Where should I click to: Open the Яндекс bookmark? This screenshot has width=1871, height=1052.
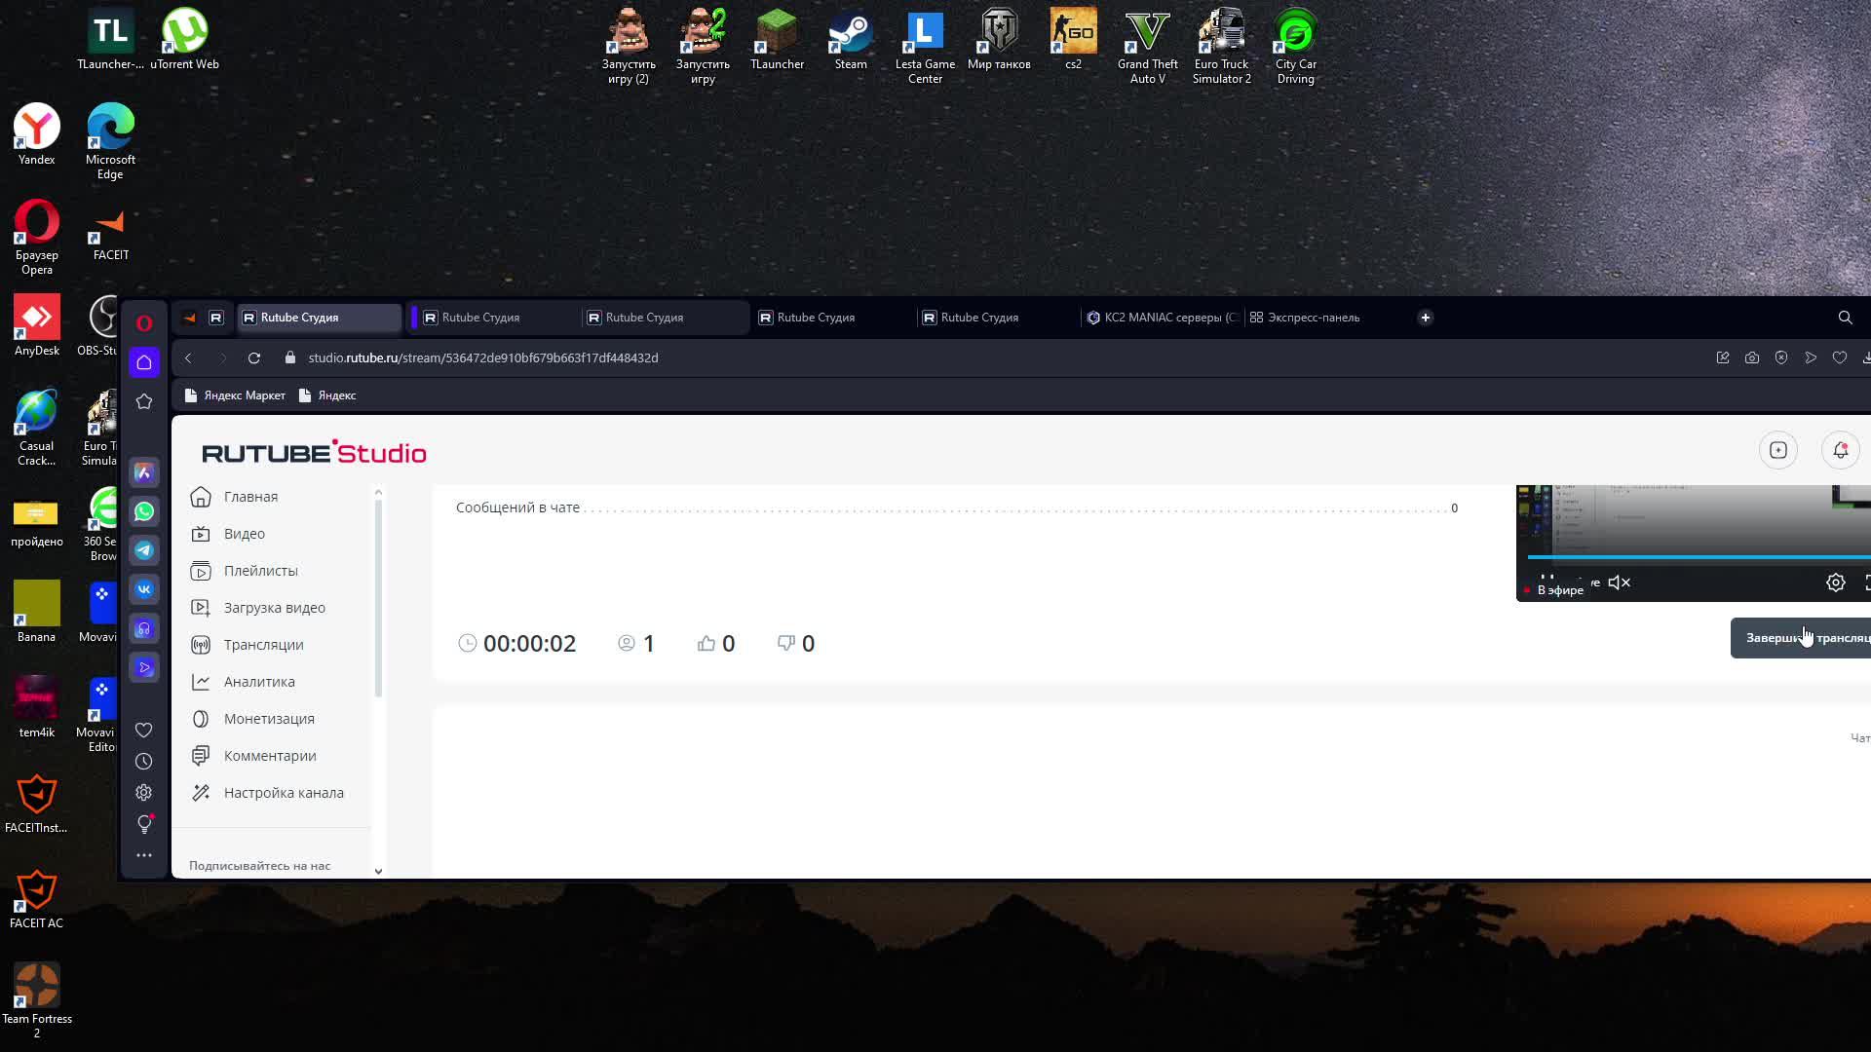[x=327, y=395]
